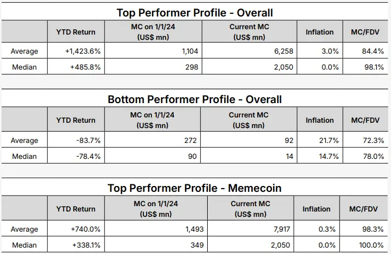Screen dimensions: 391x254
Task: Click the "Top Performer Profile - Memecoin" title
Action: point(194,188)
